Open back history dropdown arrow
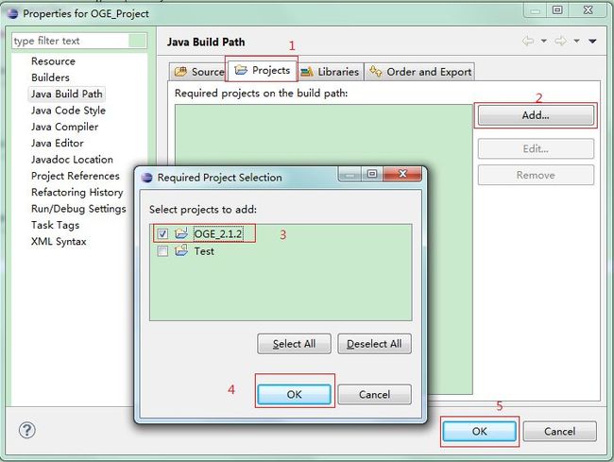The image size is (614, 462). tap(544, 41)
